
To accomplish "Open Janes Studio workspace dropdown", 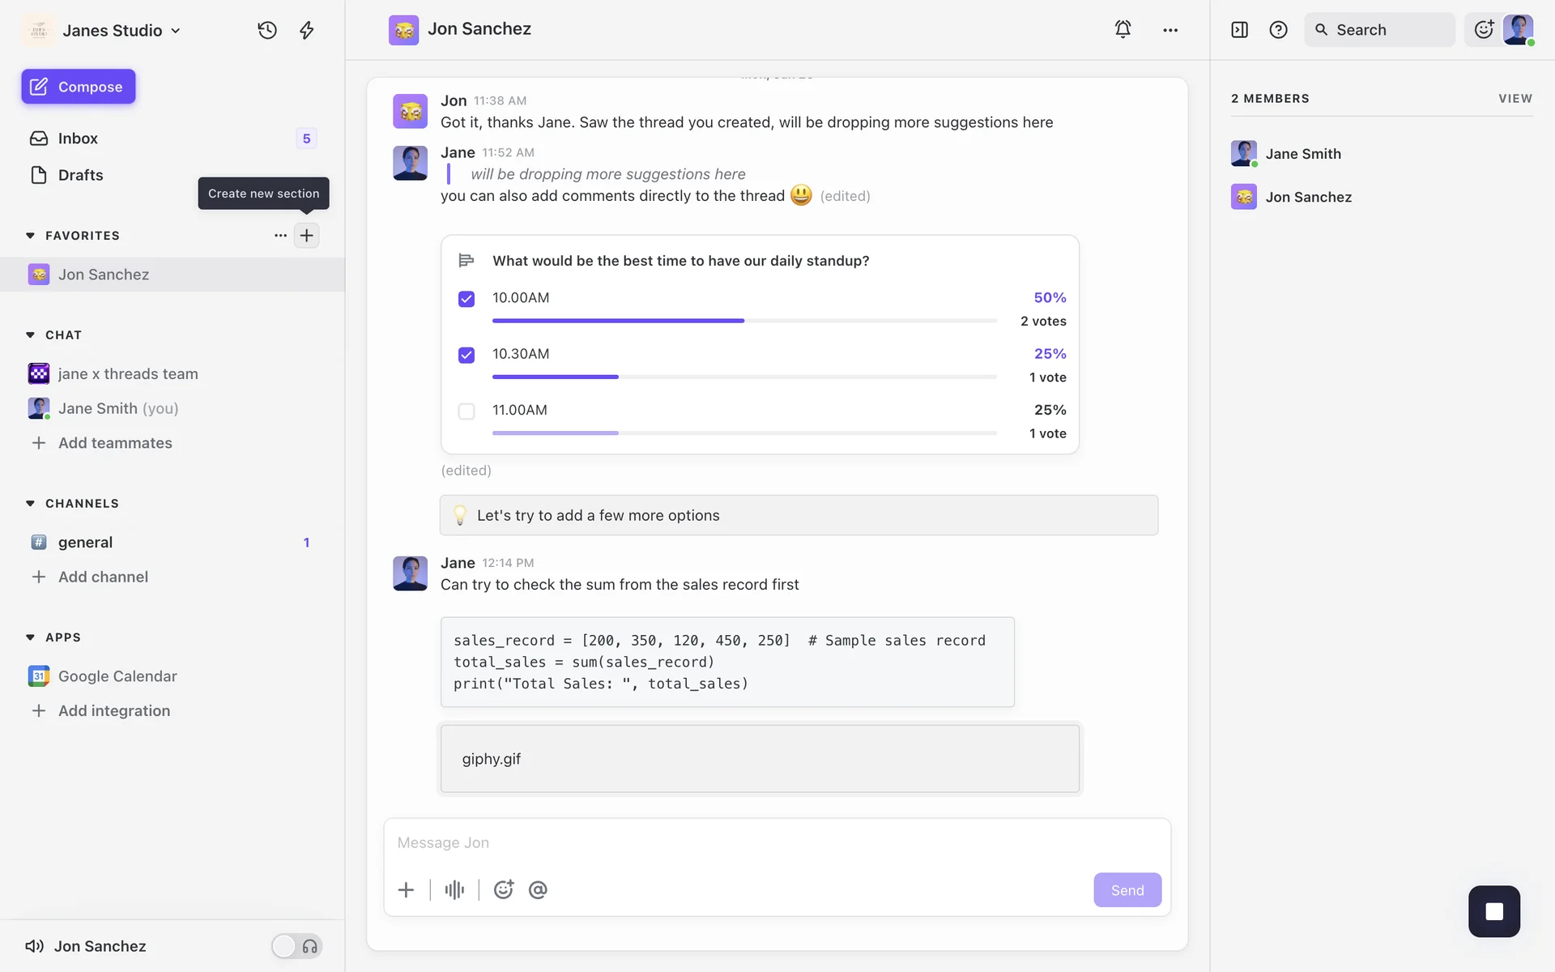I will click(121, 31).
